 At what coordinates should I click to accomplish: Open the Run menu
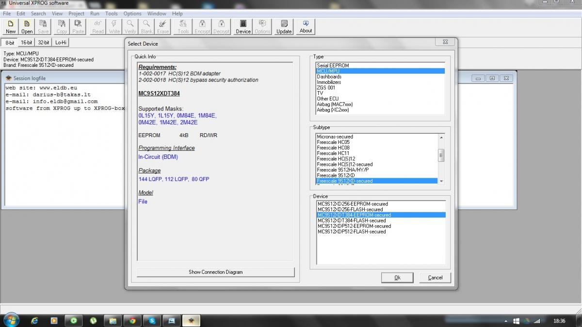[x=95, y=14]
